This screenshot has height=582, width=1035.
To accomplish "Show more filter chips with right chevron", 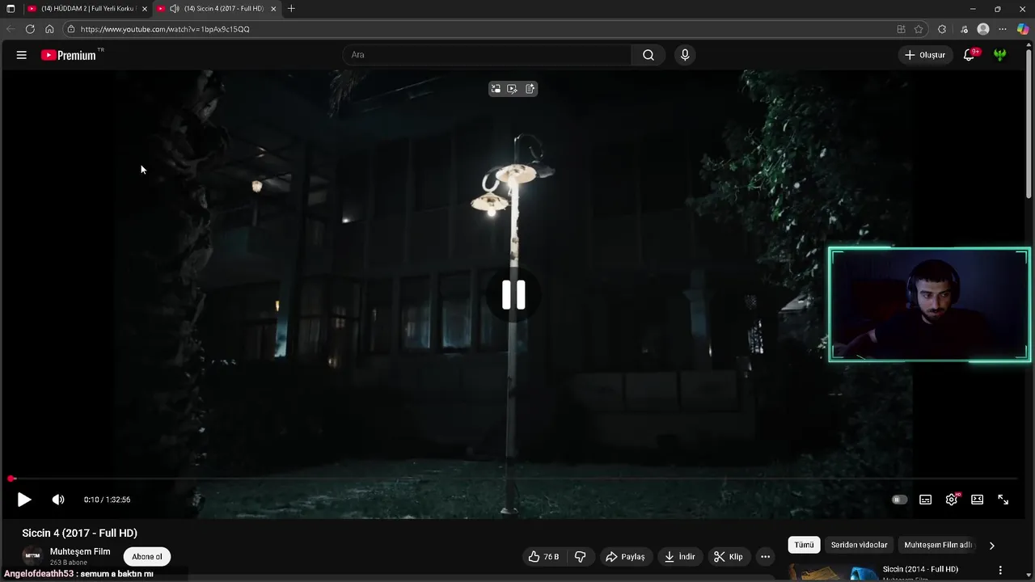I will point(992,545).
